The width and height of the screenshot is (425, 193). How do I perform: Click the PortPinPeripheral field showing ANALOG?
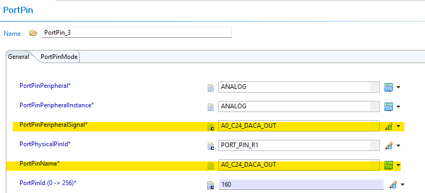coord(298,87)
